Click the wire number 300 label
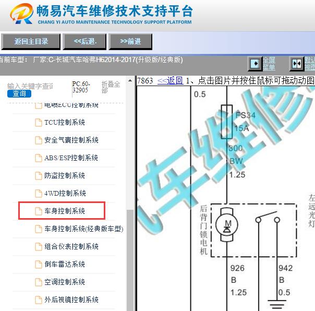This screenshot has height=311, width=315. pos(236,148)
